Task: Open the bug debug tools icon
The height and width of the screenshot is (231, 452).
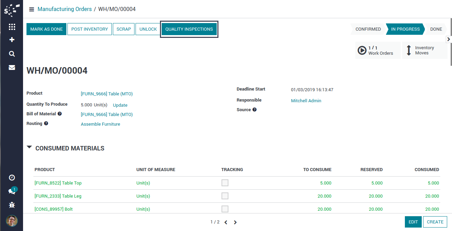Action: 12,205
